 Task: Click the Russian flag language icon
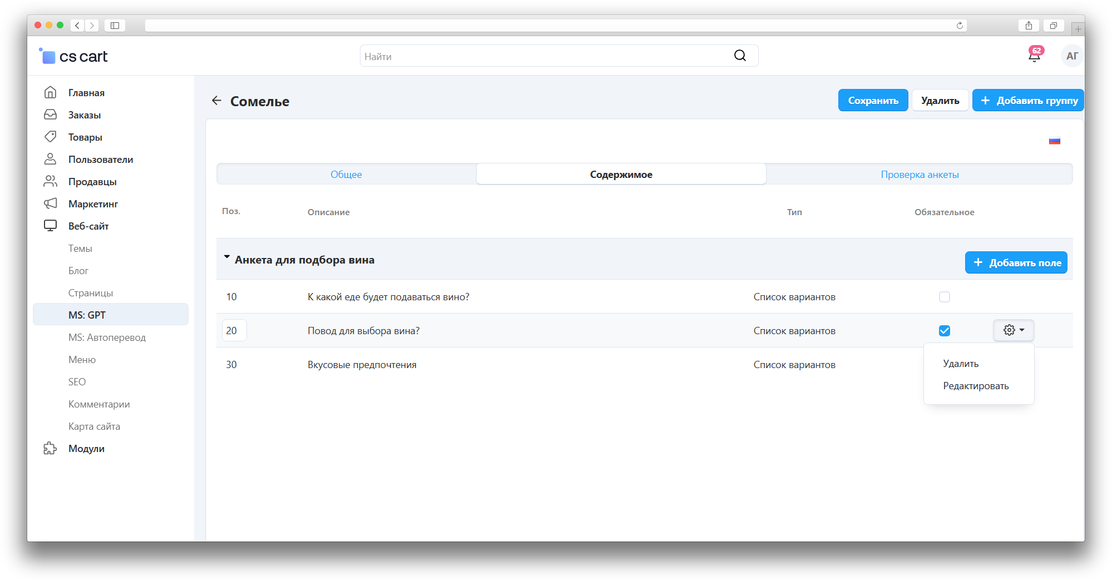pyautogui.click(x=1054, y=141)
